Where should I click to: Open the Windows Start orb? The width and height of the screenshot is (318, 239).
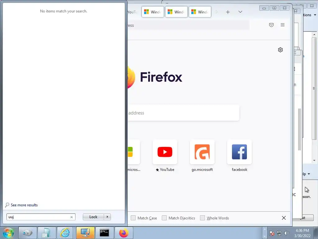click(8, 233)
